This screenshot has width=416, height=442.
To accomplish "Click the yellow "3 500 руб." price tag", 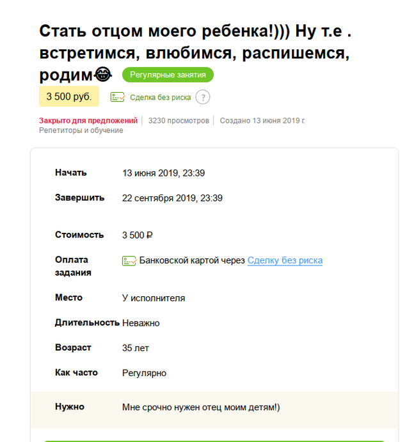I will pyautogui.click(x=69, y=97).
